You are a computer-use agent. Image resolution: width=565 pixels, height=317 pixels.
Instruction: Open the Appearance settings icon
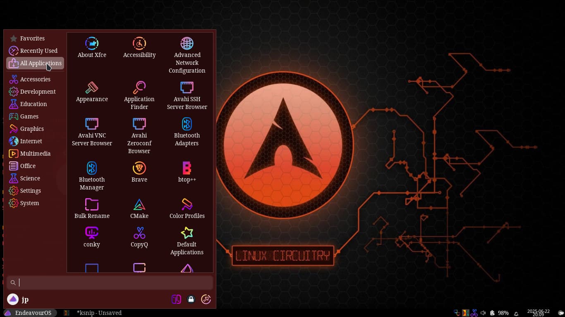(x=91, y=88)
